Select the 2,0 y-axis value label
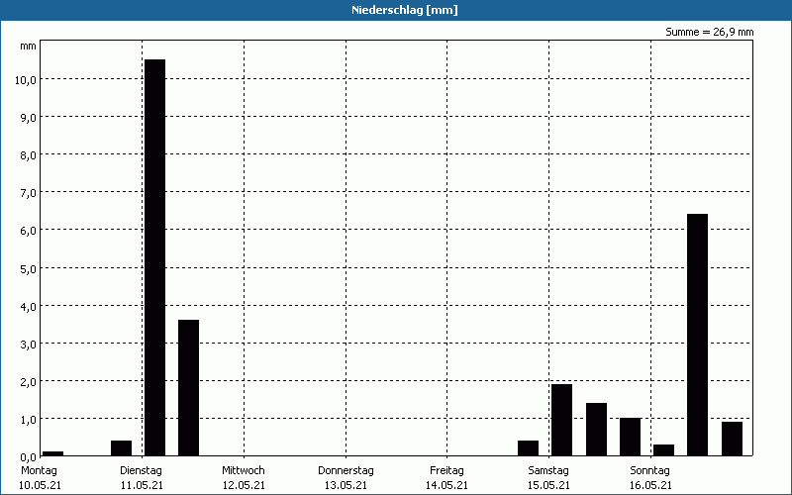Viewport: 792px width, 495px height. [28, 381]
